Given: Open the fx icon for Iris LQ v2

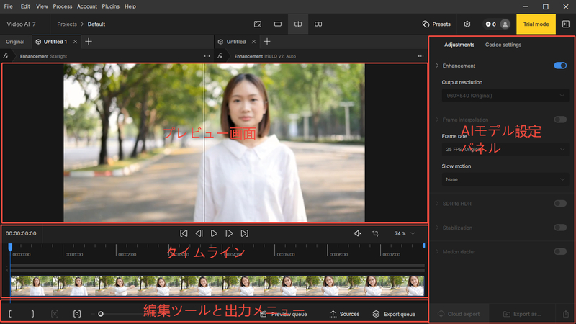Looking at the screenshot, I should click(x=220, y=56).
